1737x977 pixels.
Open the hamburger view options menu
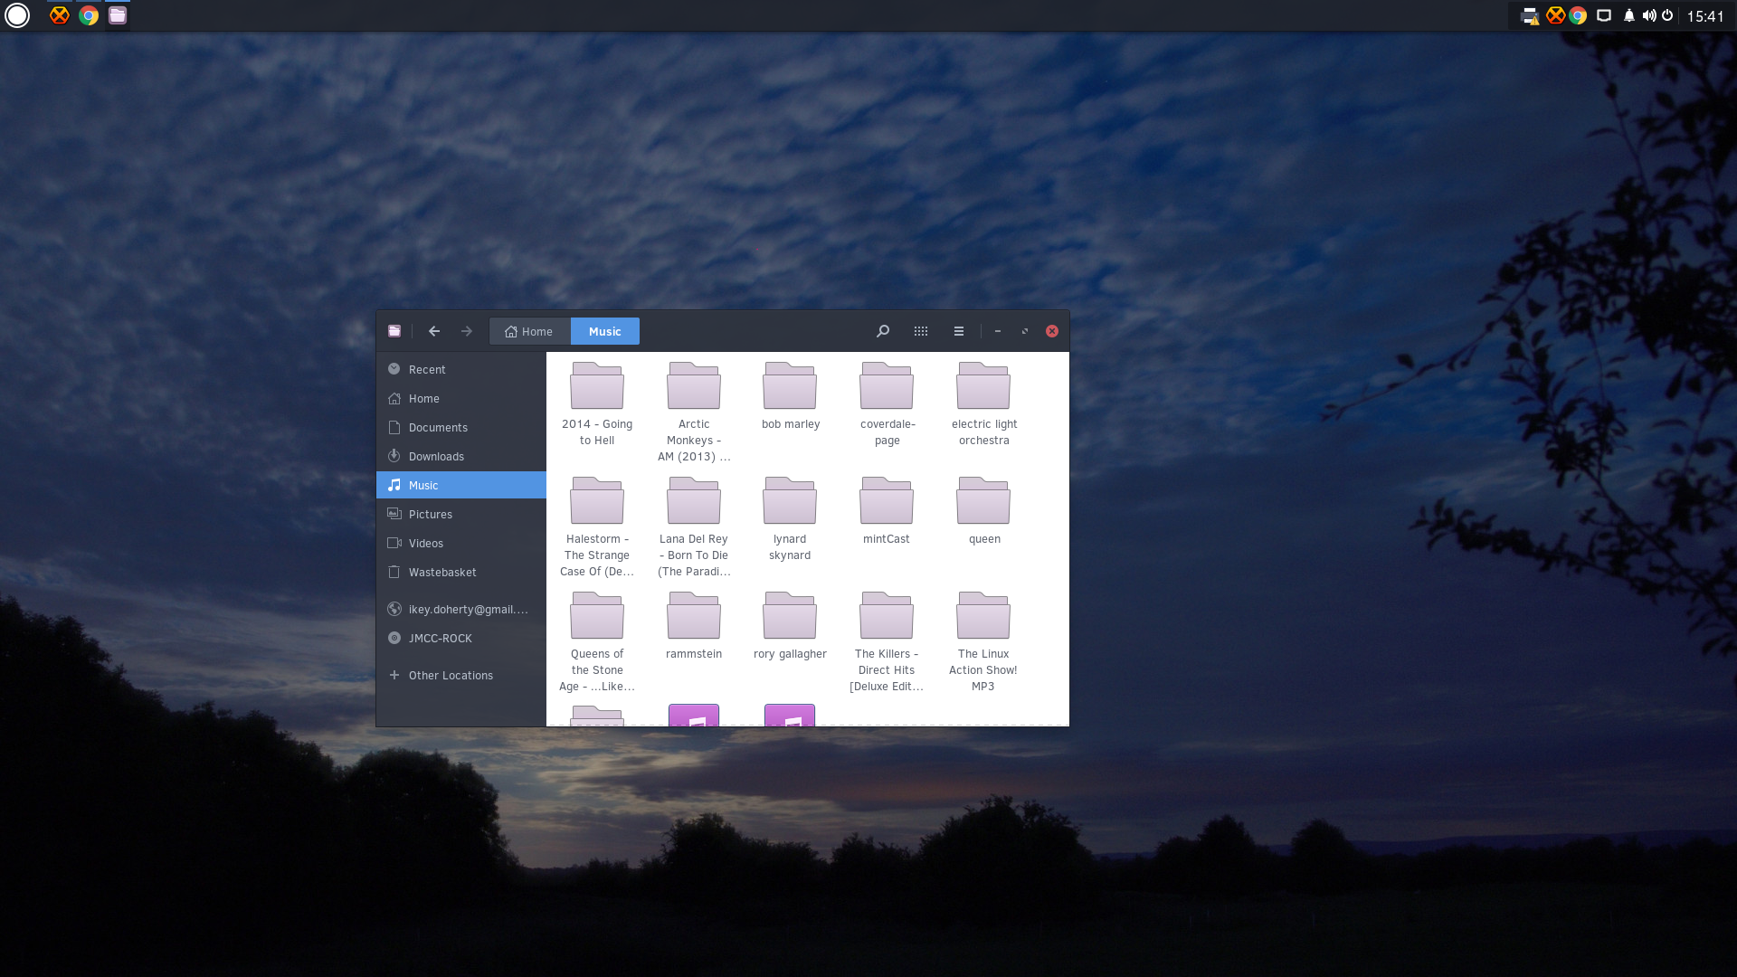tap(959, 331)
